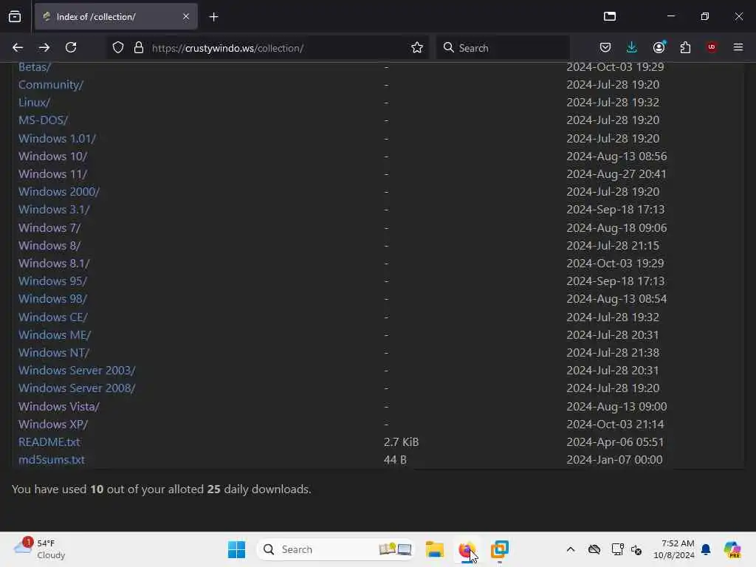Open the Linux/ directory link
Viewport: 756px width, 567px height.
click(34, 103)
